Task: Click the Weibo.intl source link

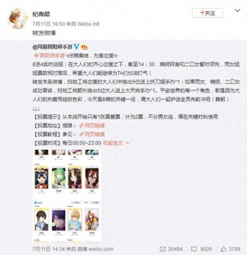Action: (89, 24)
